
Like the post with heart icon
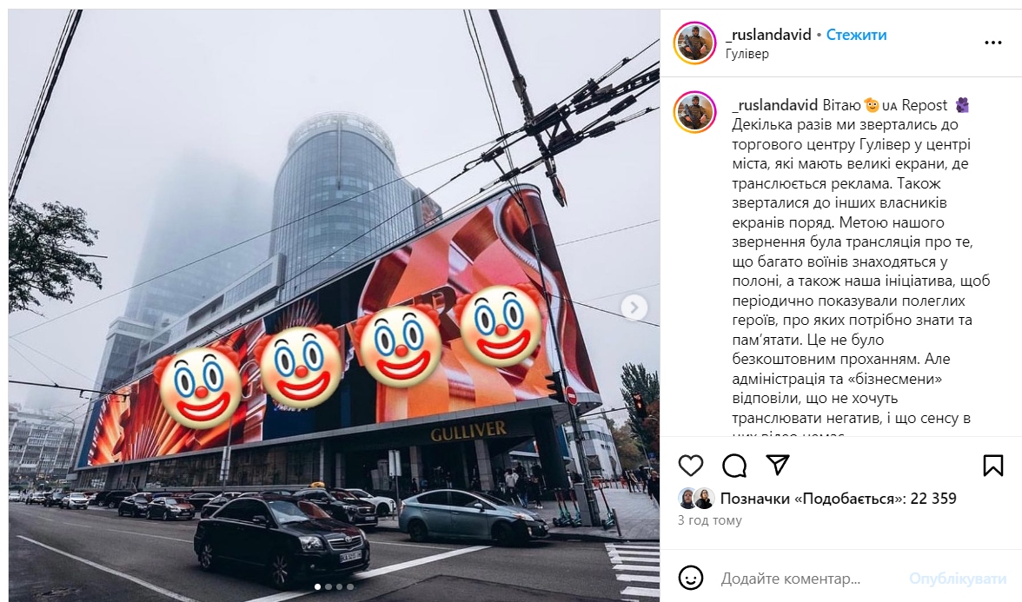coord(691,466)
